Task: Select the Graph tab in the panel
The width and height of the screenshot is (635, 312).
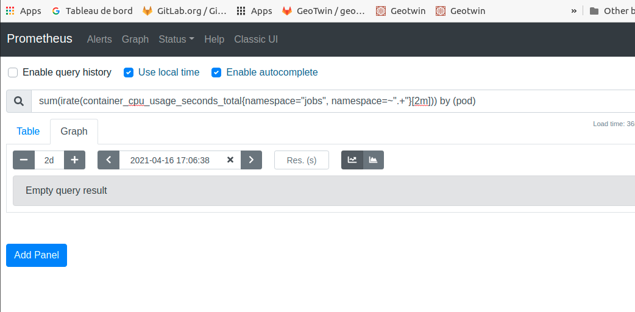Action: point(74,131)
